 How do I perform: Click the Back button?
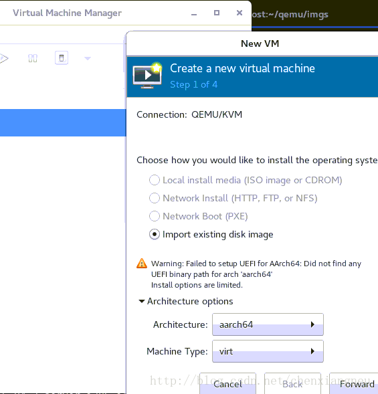292,384
